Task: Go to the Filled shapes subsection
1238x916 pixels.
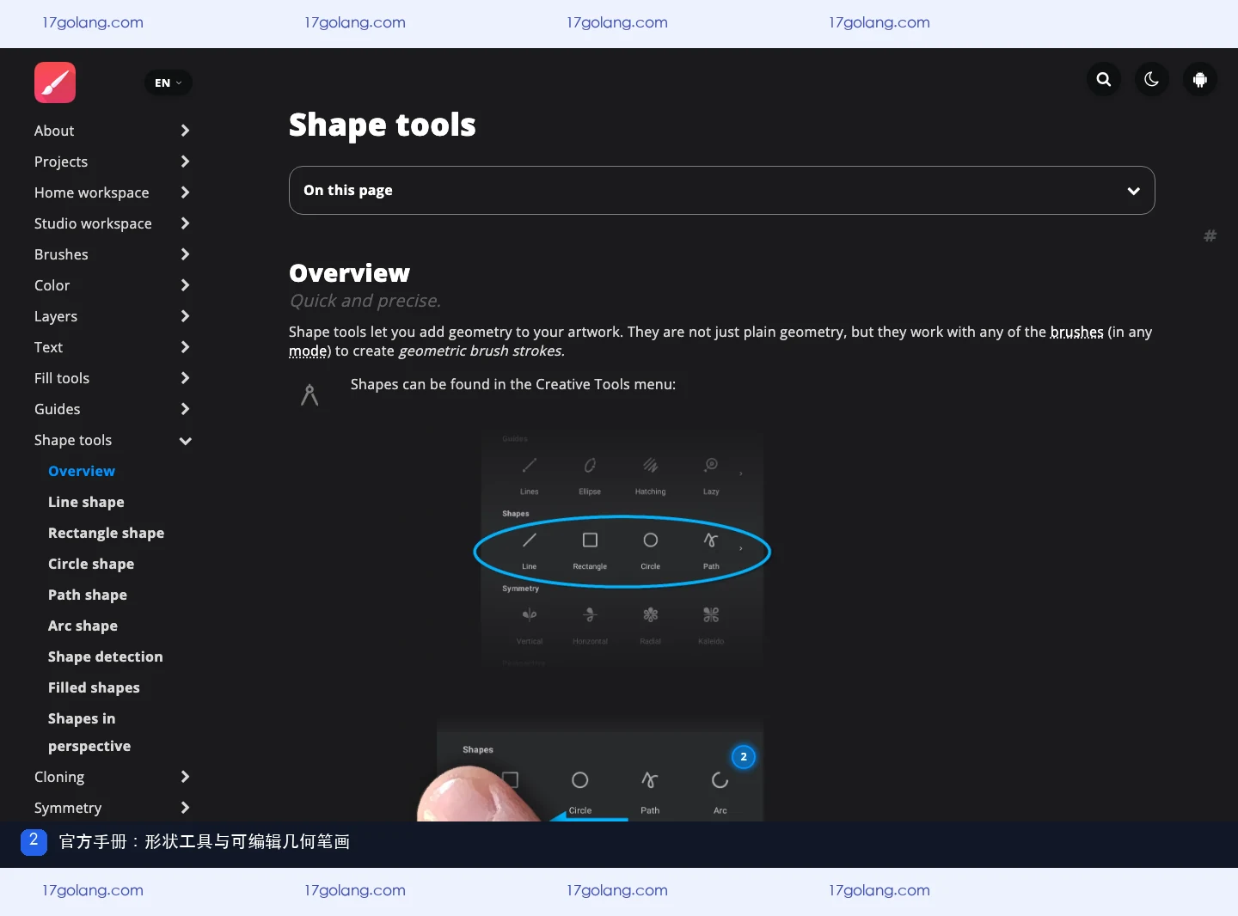Action: (94, 687)
